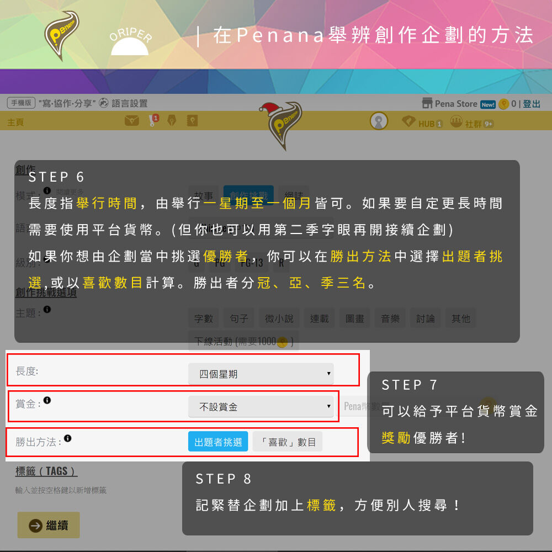
Task: Click the info icon next to 賞金
Action: click(x=47, y=400)
